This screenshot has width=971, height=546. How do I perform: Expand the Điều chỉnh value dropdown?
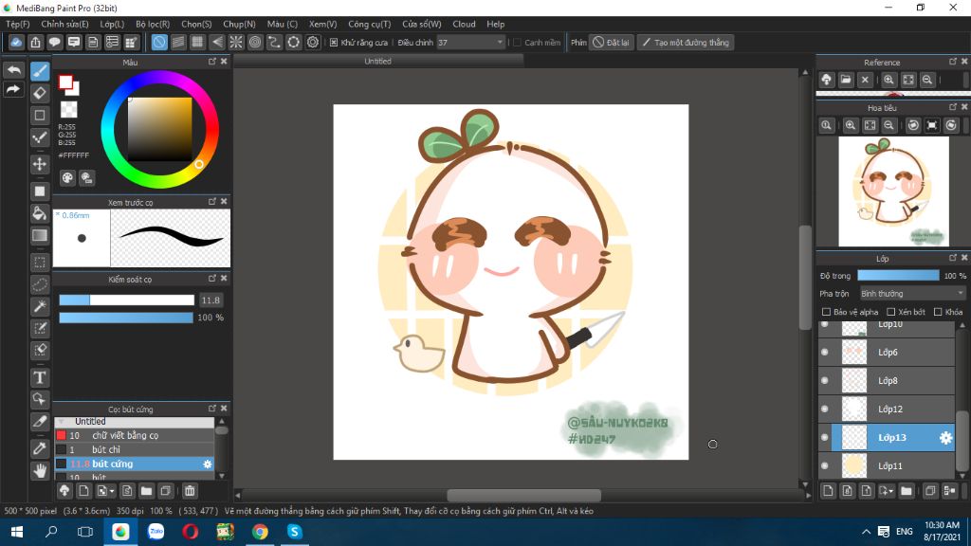[500, 43]
